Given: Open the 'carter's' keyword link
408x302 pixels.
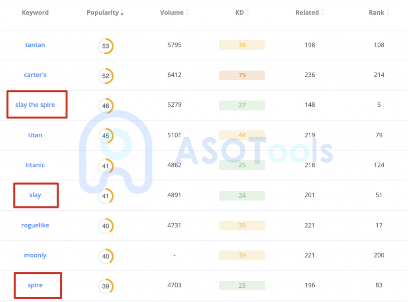Looking at the screenshot, I should [35, 75].
